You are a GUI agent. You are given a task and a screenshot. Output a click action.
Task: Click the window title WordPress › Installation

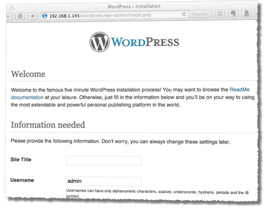tap(134, 7)
